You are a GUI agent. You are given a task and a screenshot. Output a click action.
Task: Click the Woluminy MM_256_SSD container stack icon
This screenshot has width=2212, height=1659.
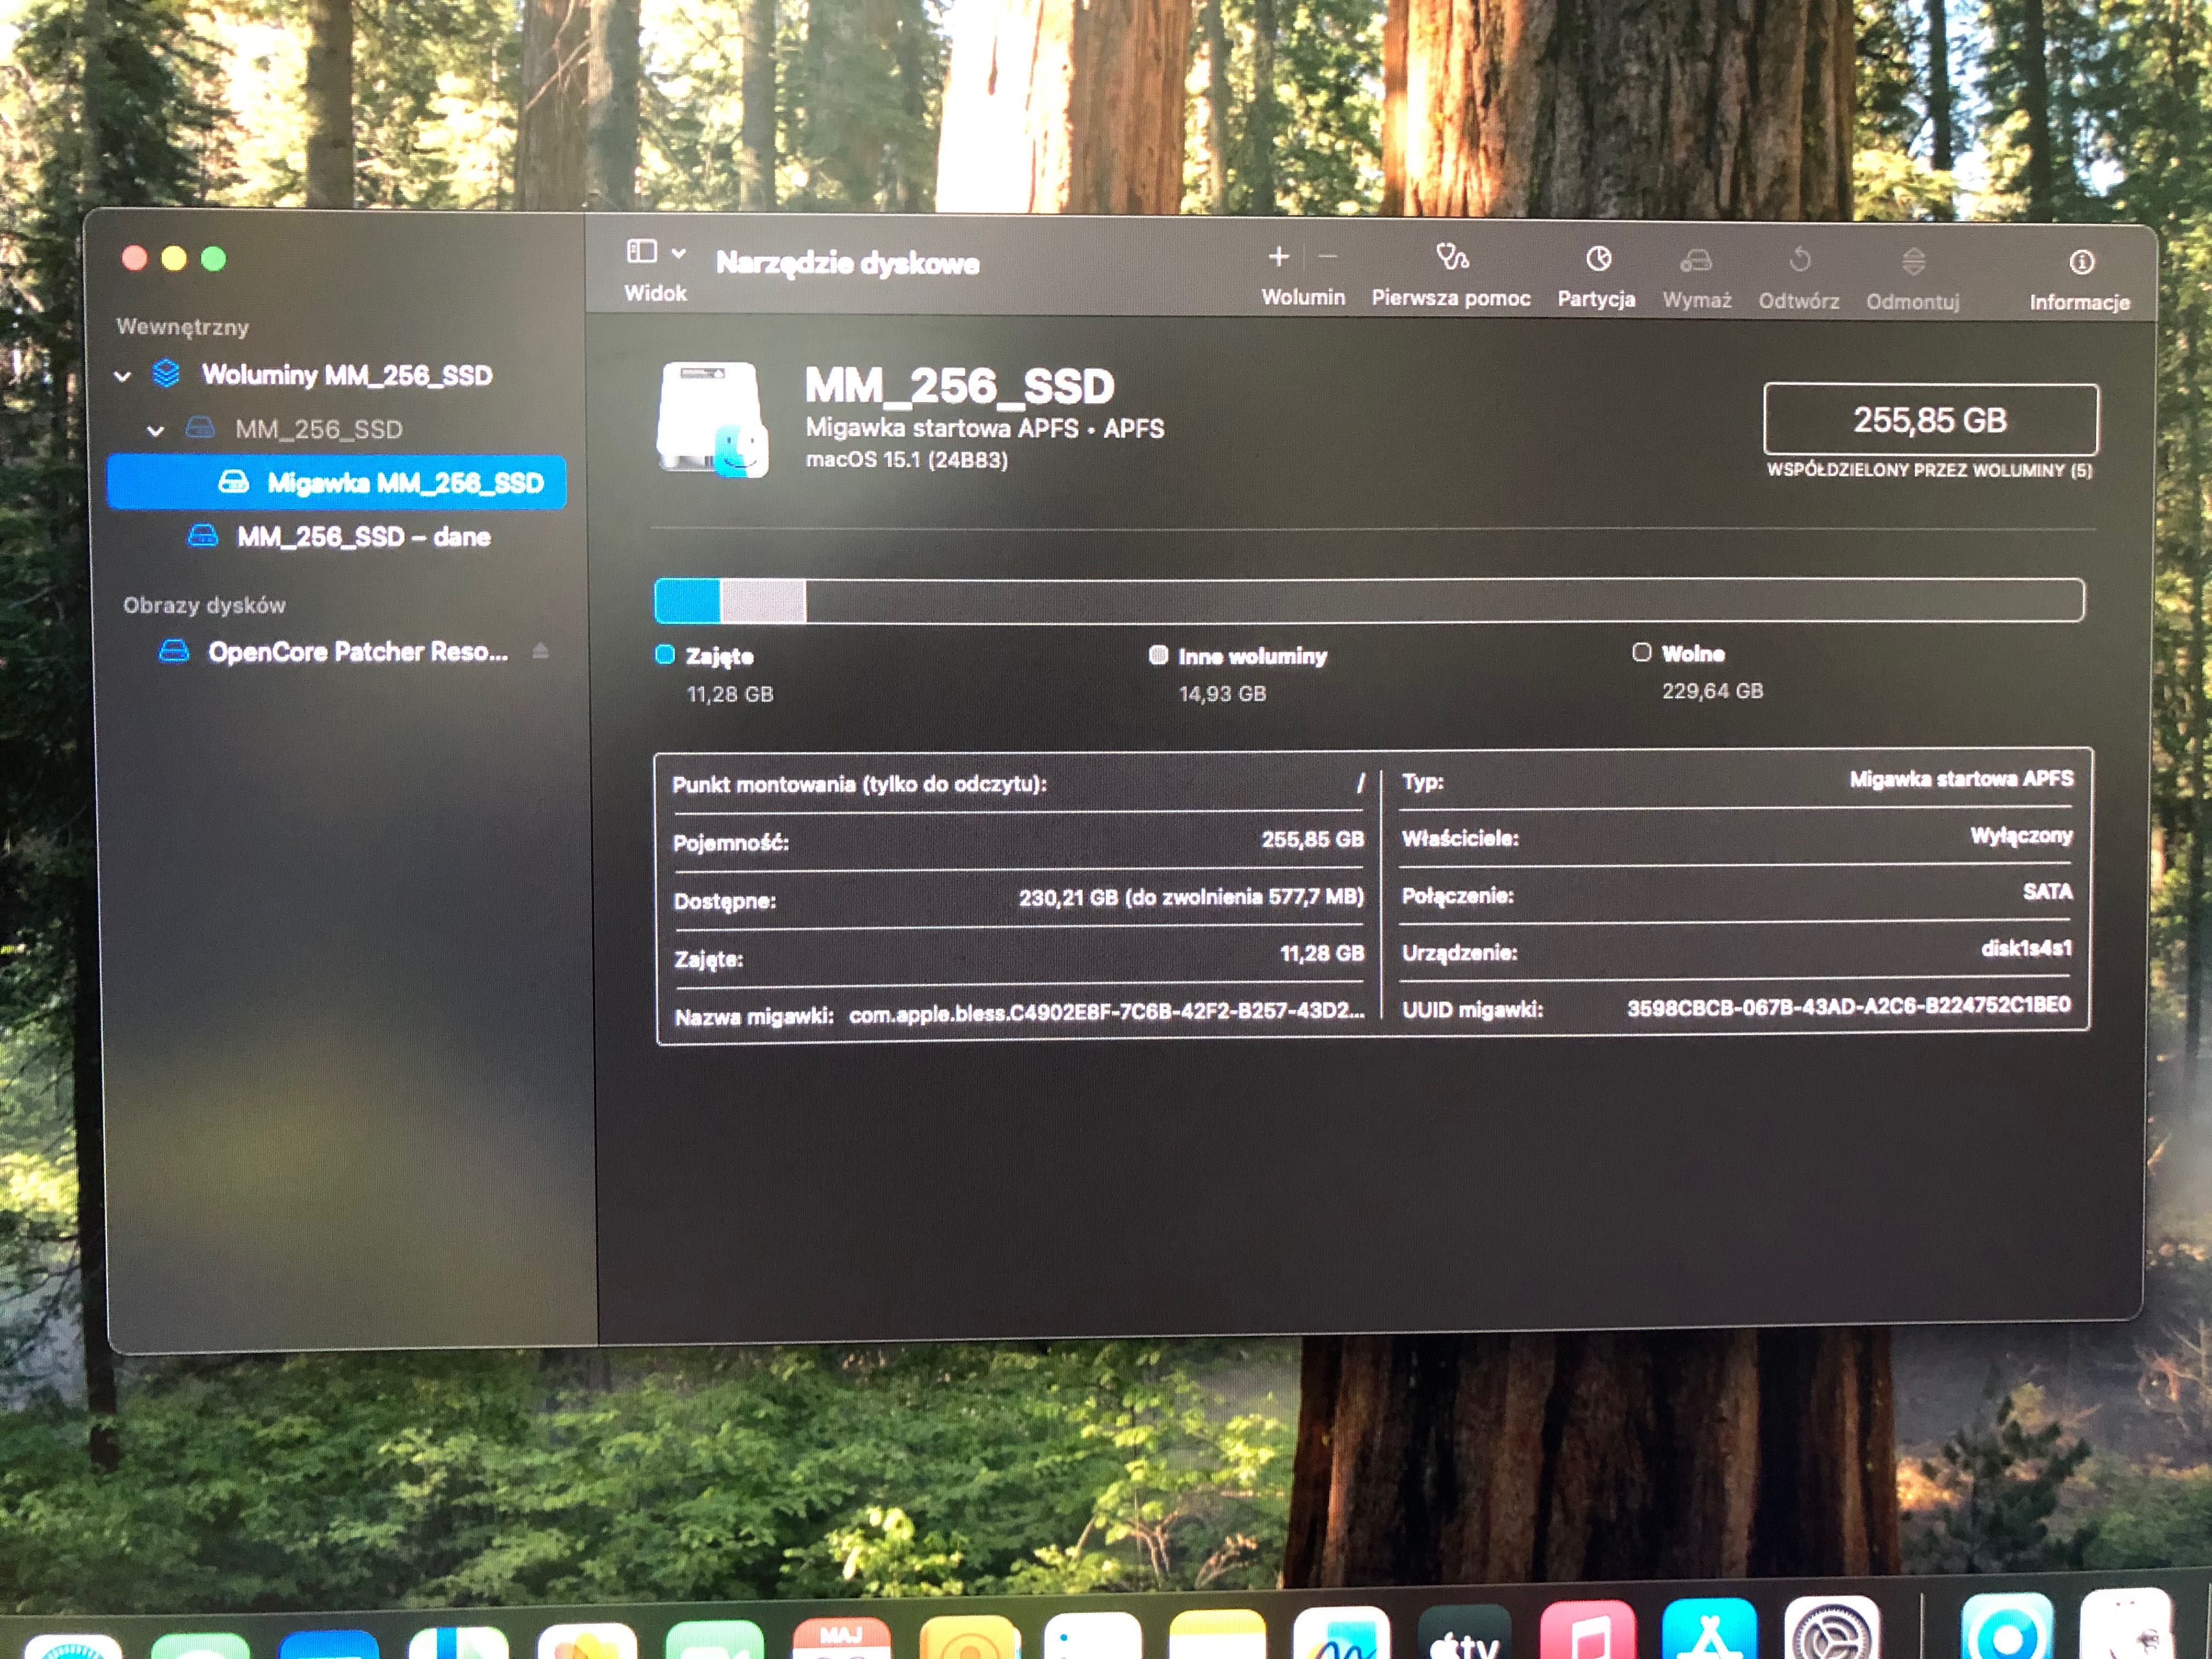[x=166, y=374]
